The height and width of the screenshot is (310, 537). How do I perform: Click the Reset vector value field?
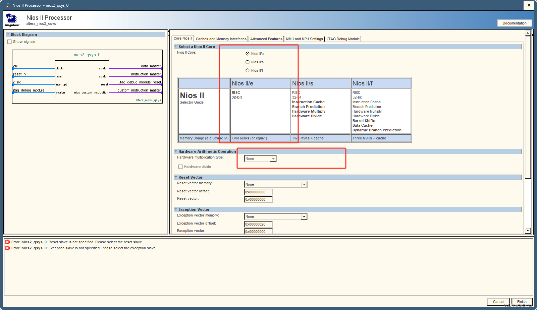pyautogui.click(x=259, y=199)
